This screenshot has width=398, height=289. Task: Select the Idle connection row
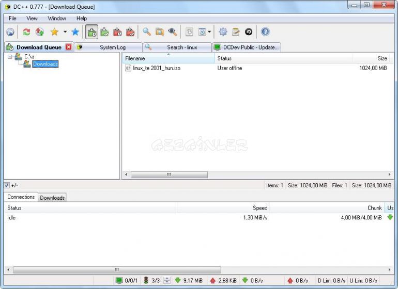[199, 217]
